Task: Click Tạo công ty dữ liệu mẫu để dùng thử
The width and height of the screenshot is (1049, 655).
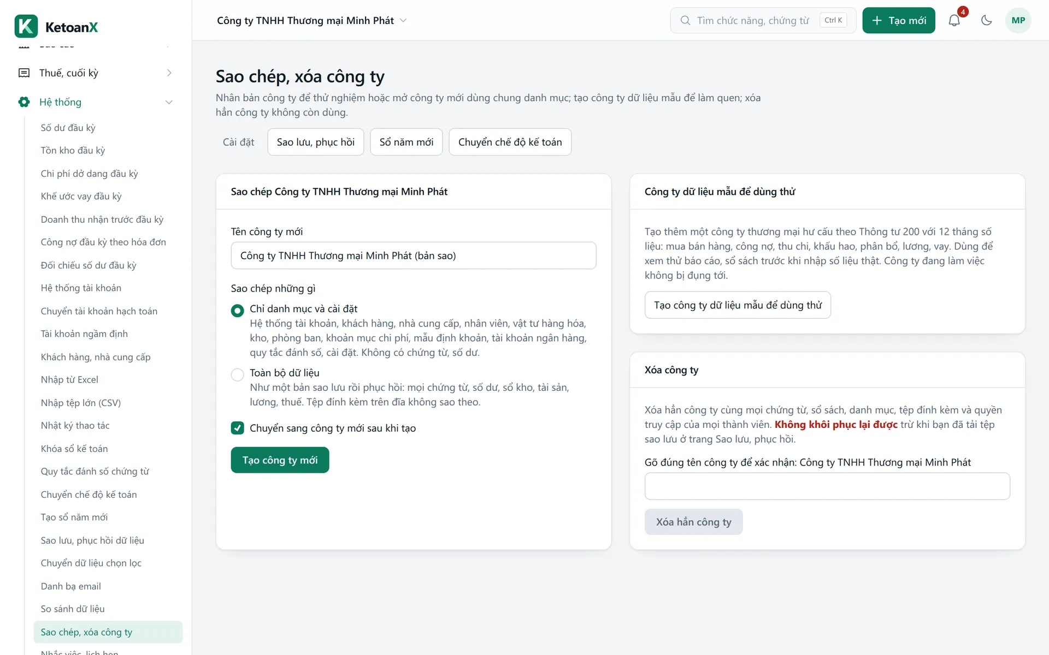Action: coord(738,305)
